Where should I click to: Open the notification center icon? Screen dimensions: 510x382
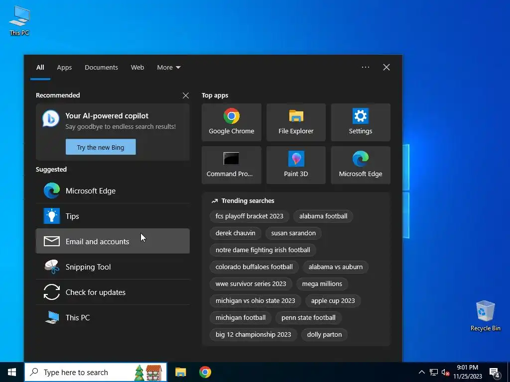pos(495,373)
